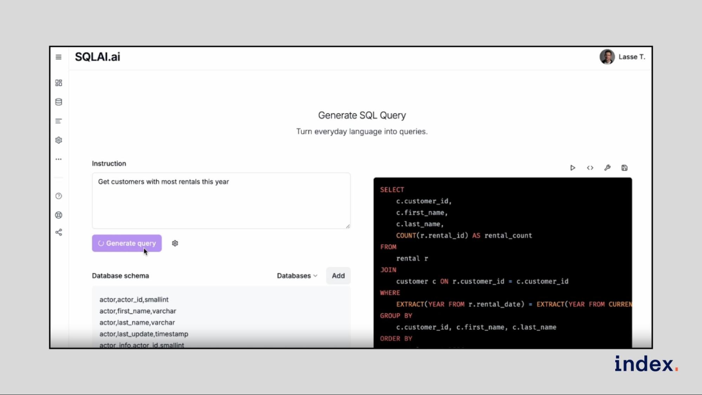This screenshot has width=702, height=395.
Task: Click the SQLAI.ai logo
Action: [97, 57]
